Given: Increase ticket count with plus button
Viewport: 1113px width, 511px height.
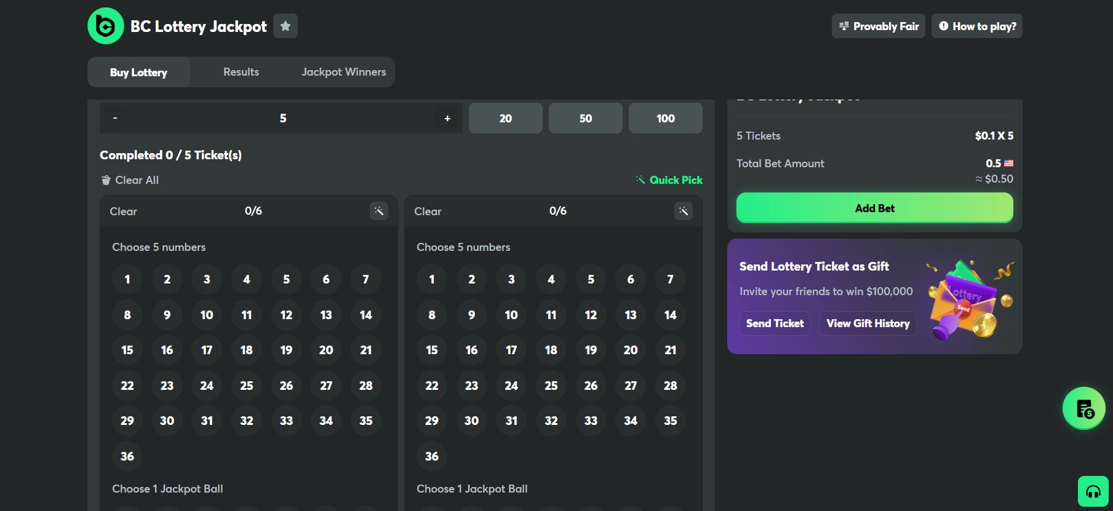Looking at the screenshot, I should coord(447,118).
